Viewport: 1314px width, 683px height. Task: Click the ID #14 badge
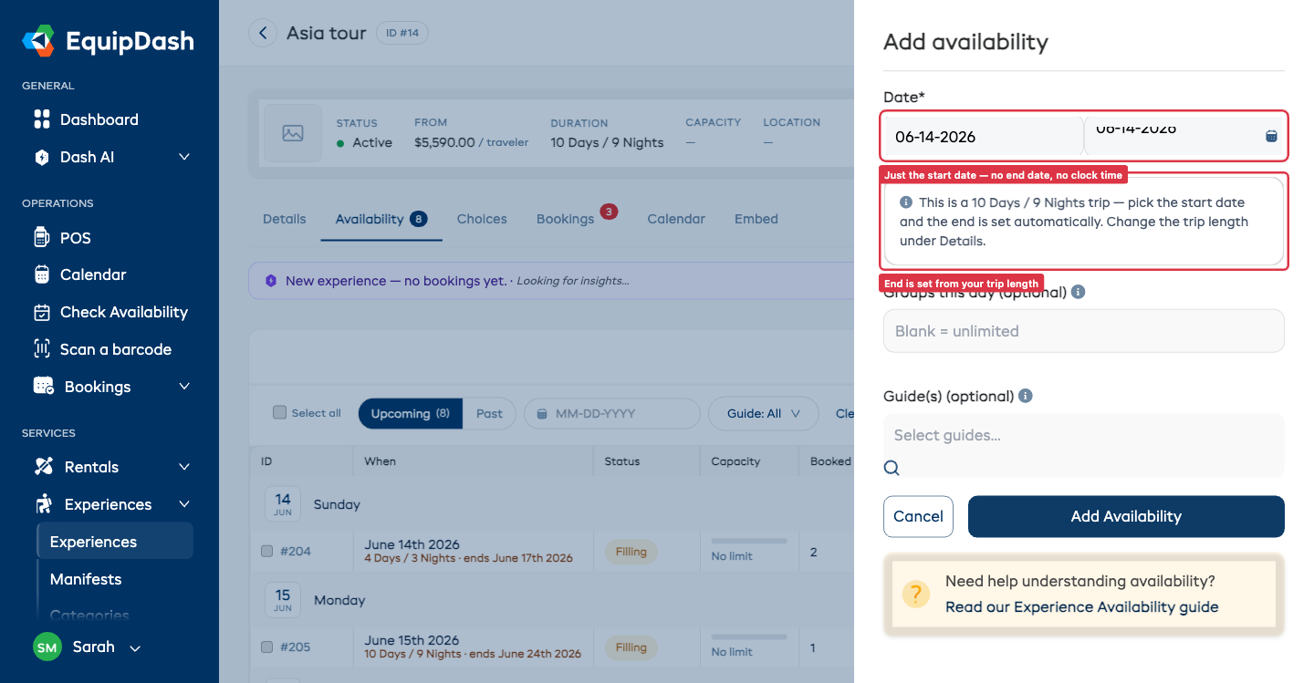tap(402, 34)
